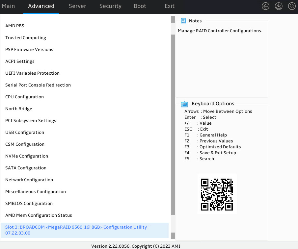Open SMBIOS Configuration
Viewport: 298px width, 249px height.
coord(29,204)
